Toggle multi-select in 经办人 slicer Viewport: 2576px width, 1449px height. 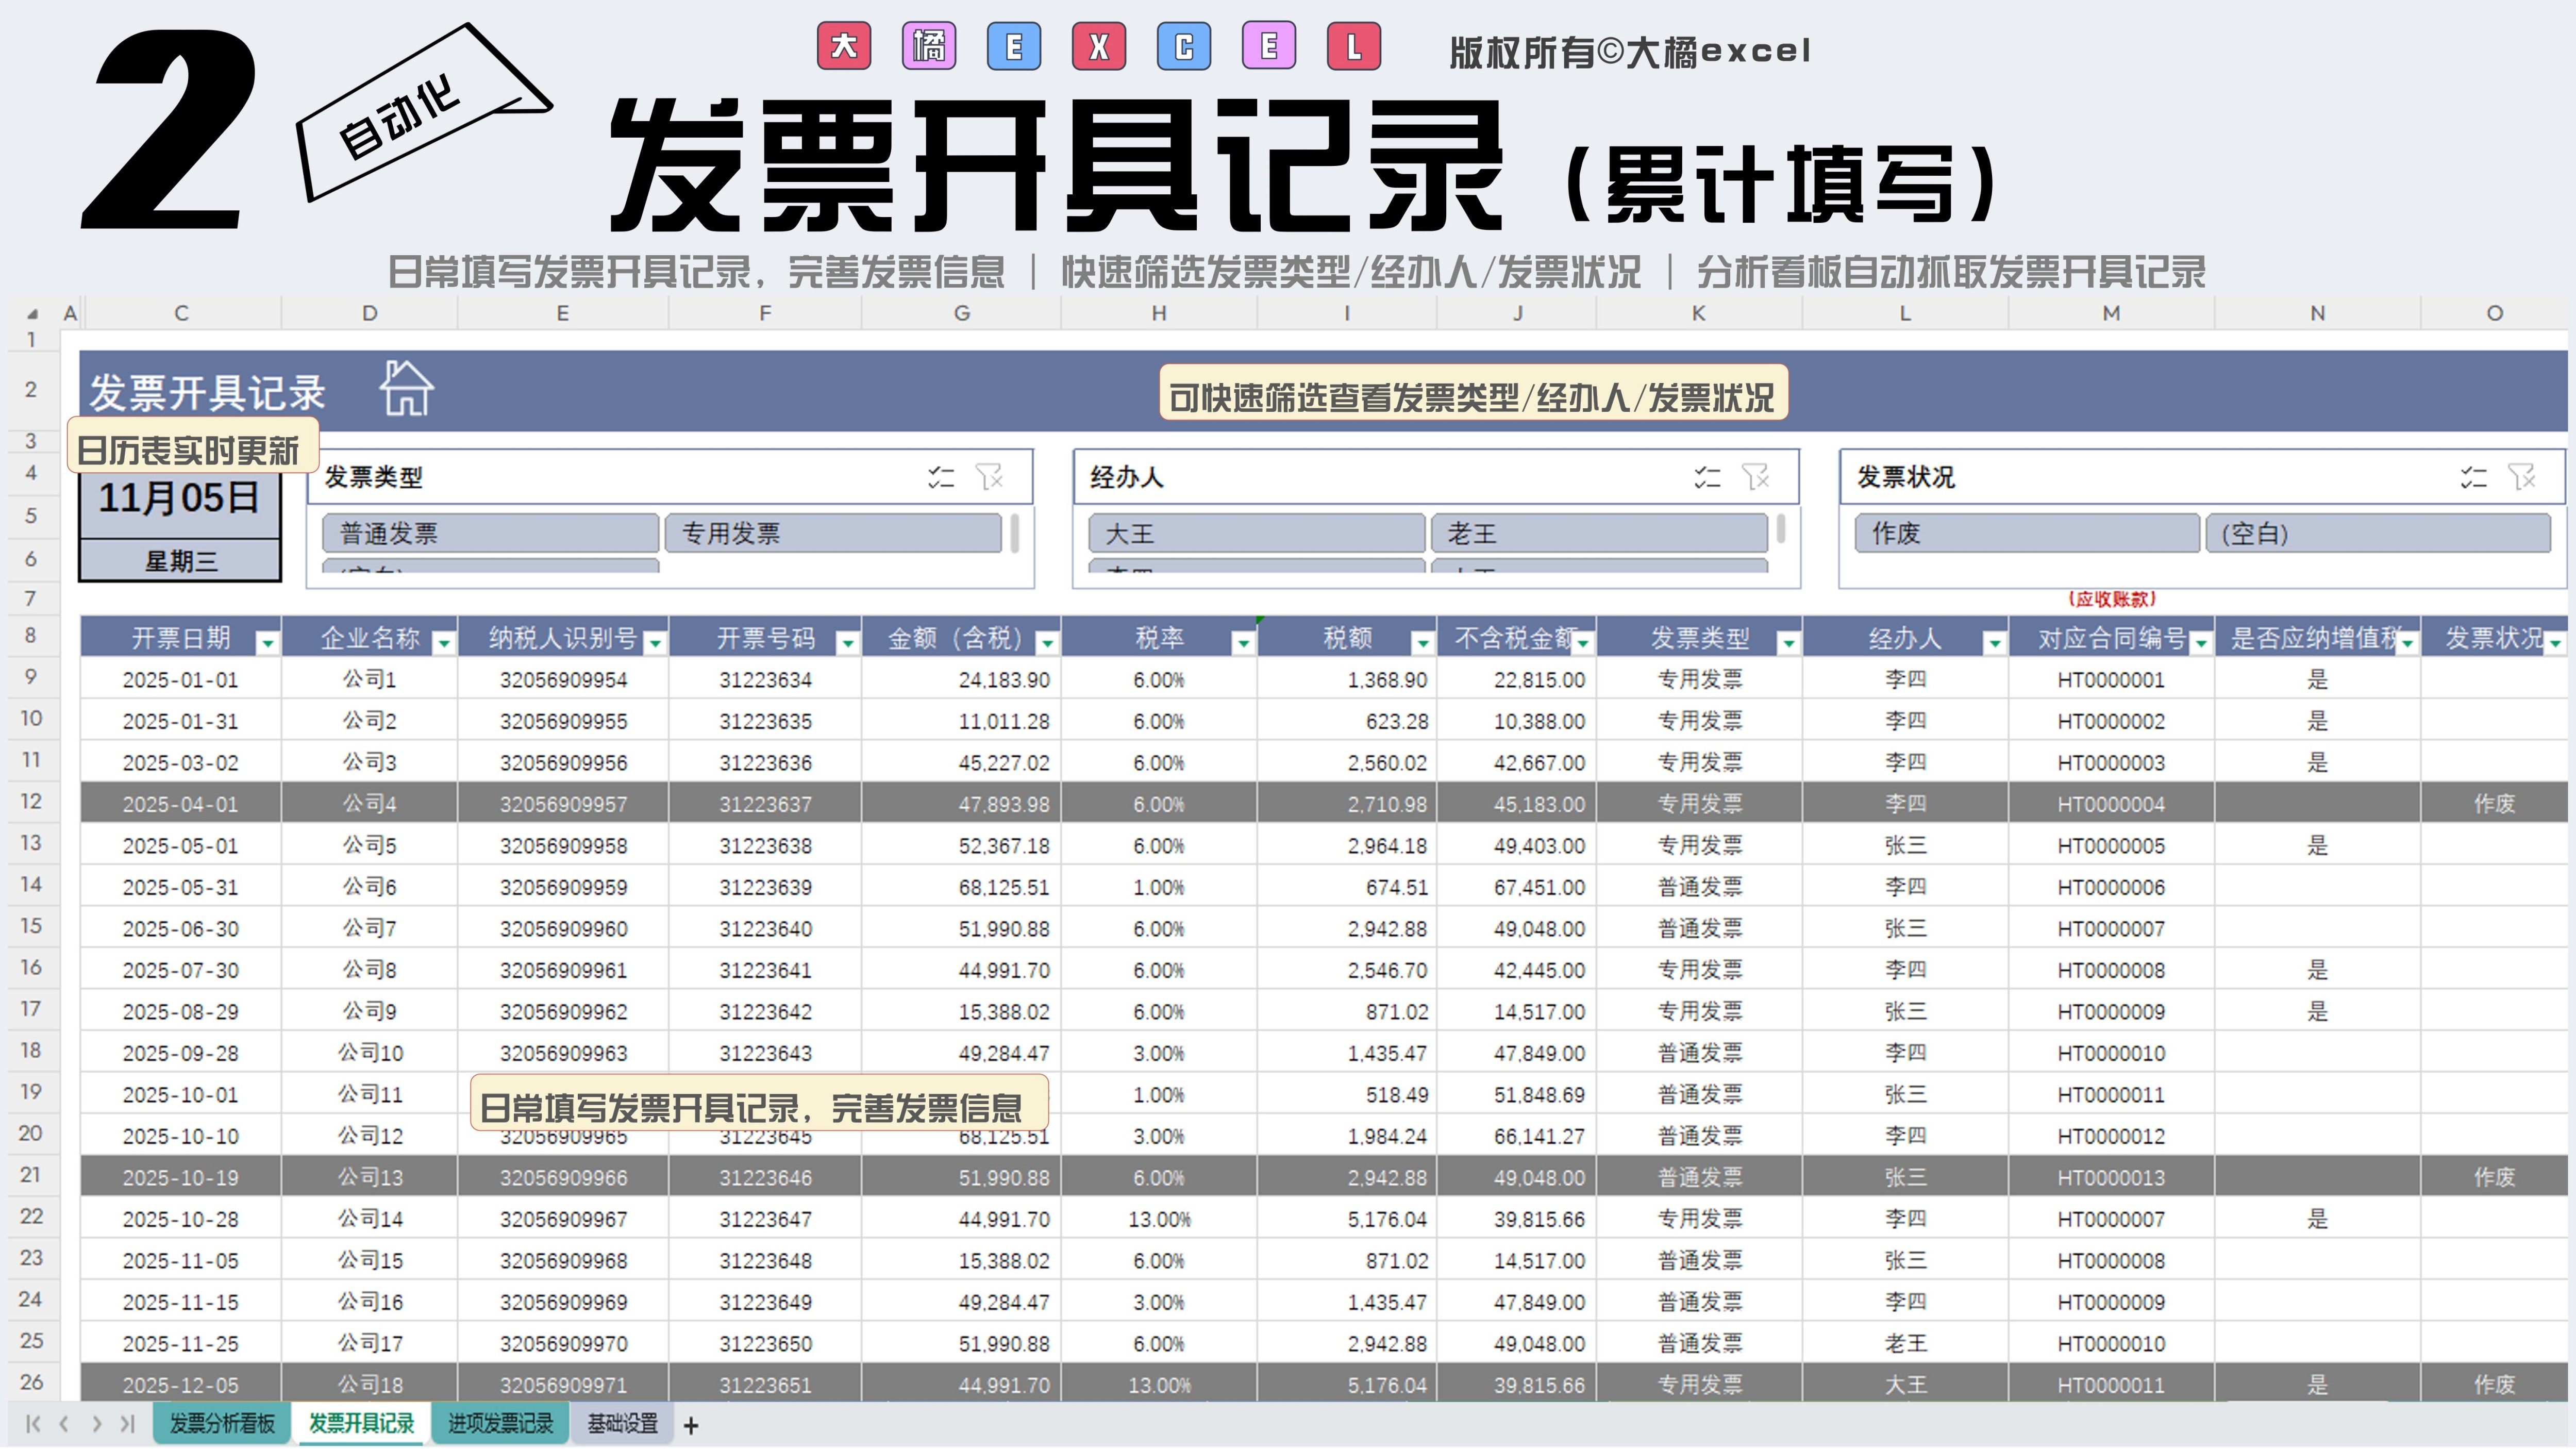pyautogui.click(x=1707, y=477)
